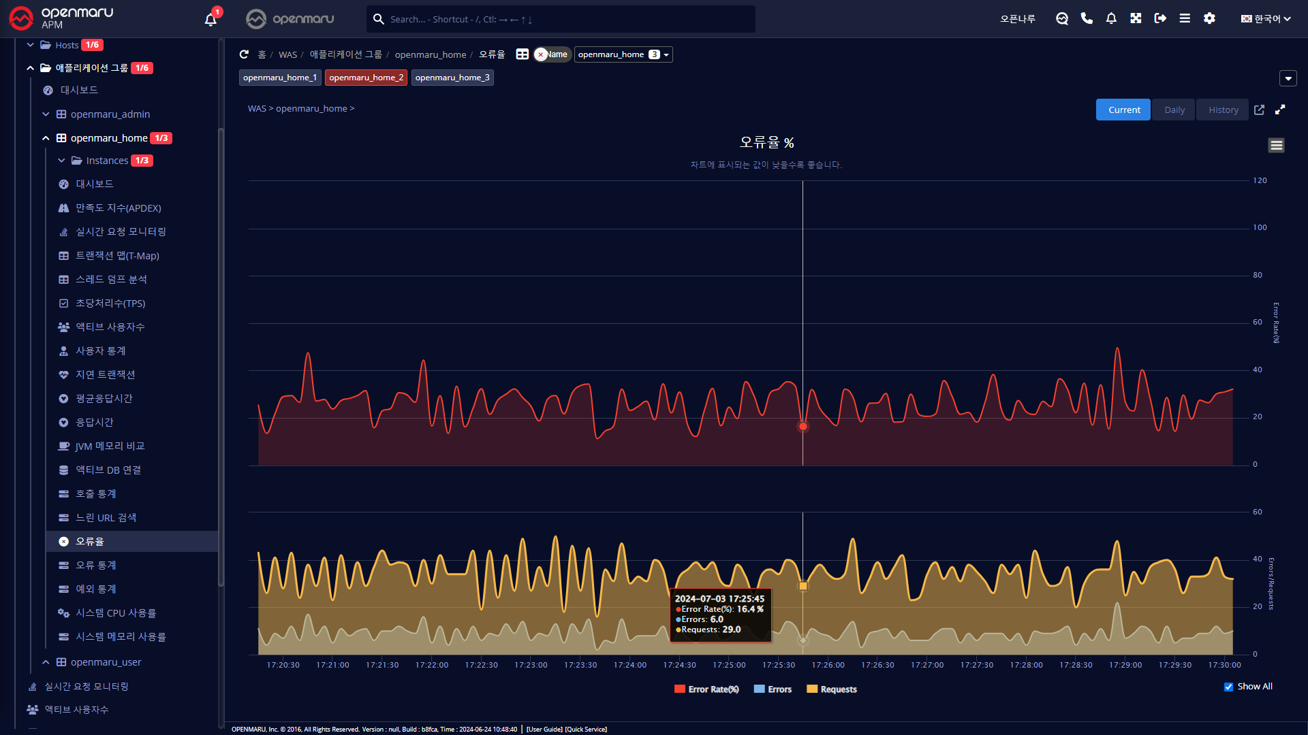Toggle the Show All checkbox
This screenshot has width=1308, height=735.
[x=1228, y=687]
